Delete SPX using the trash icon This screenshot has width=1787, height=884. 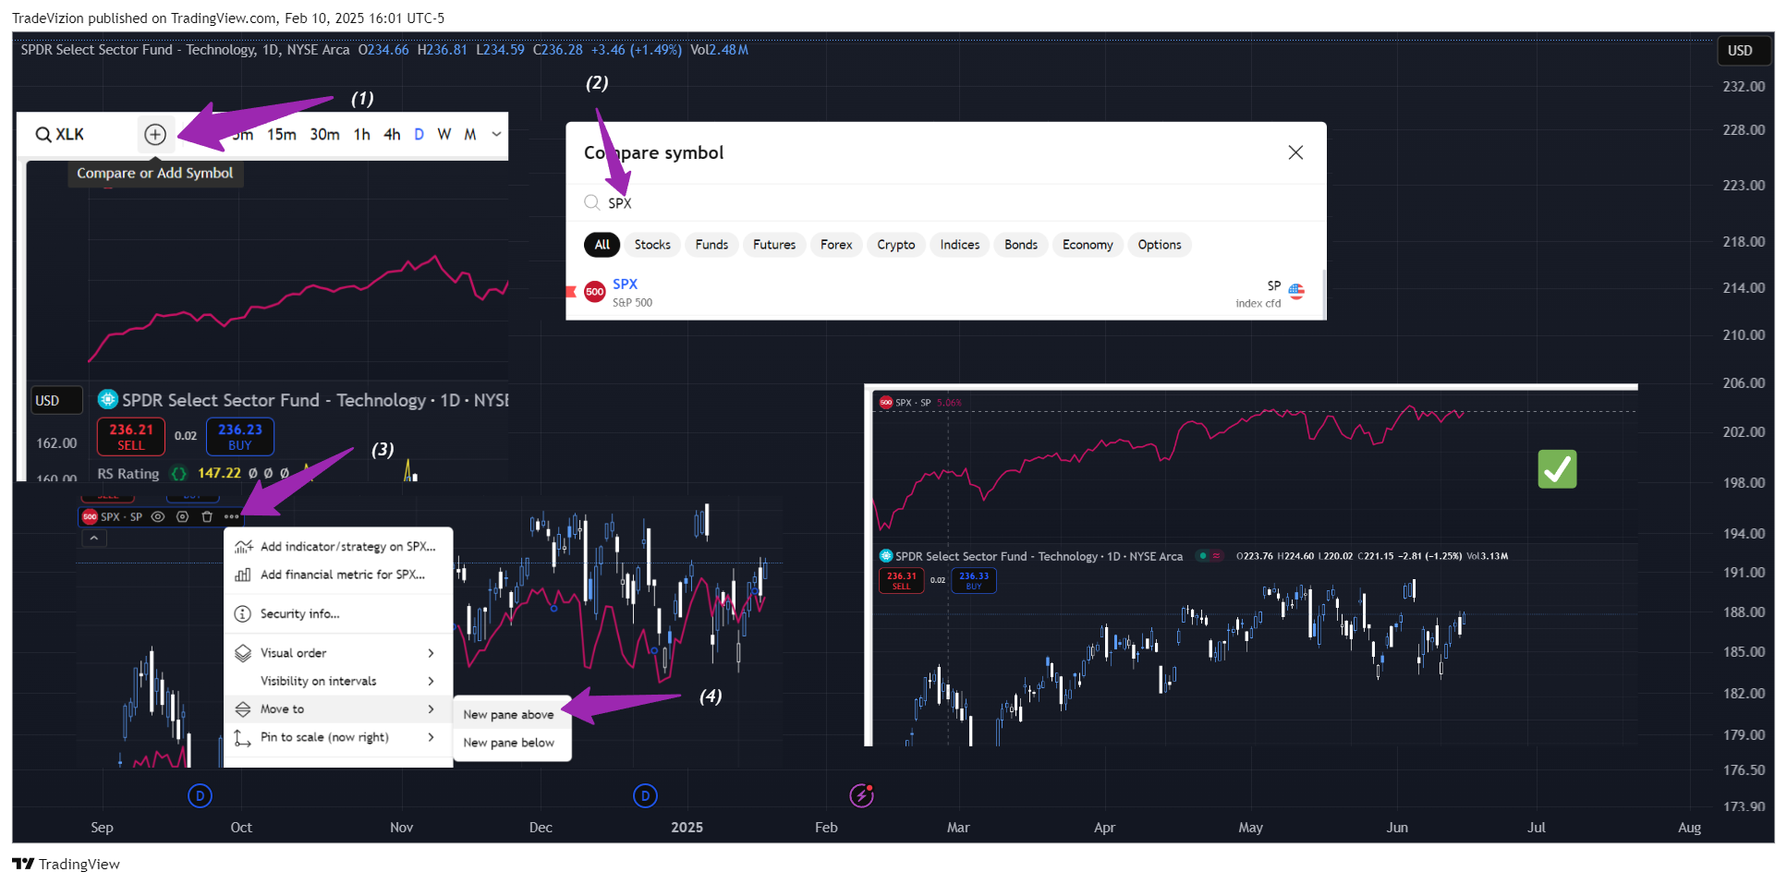point(207,516)
